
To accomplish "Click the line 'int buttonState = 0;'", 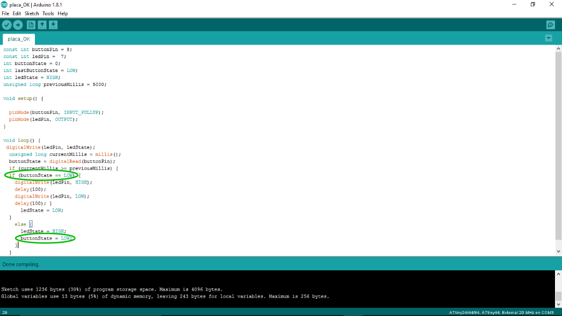I will 32,63.
